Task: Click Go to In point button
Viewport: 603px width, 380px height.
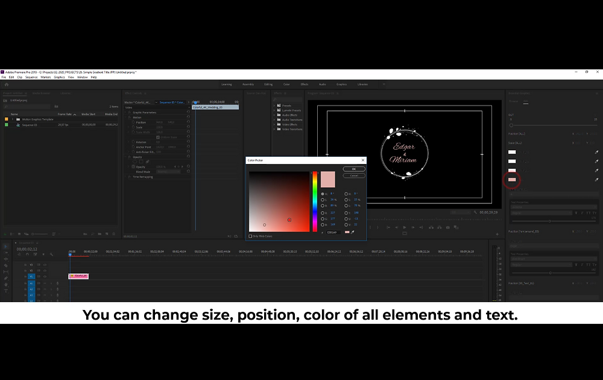Action: [x=388, y=227]
